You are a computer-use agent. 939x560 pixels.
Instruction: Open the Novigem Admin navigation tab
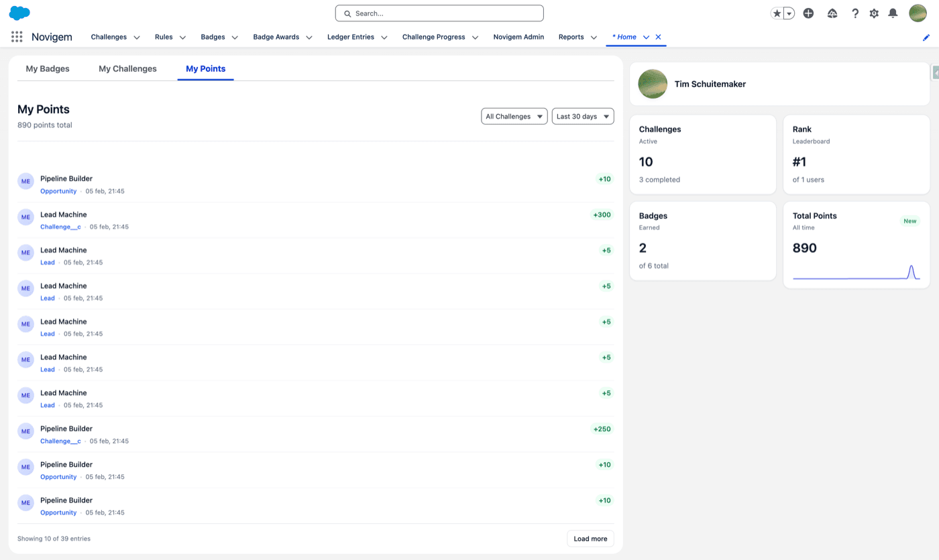coord(518,37)
